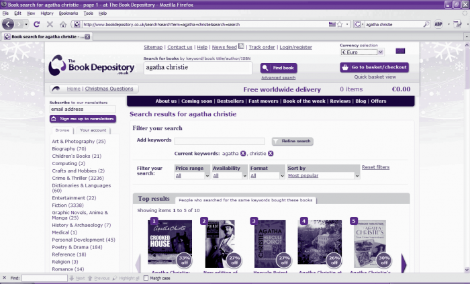Open the Firefox home page icon
The image size is (470, 284).
tap(63, 24)
